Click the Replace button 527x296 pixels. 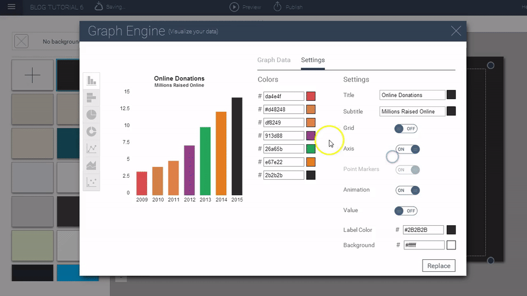pos(439,266)
